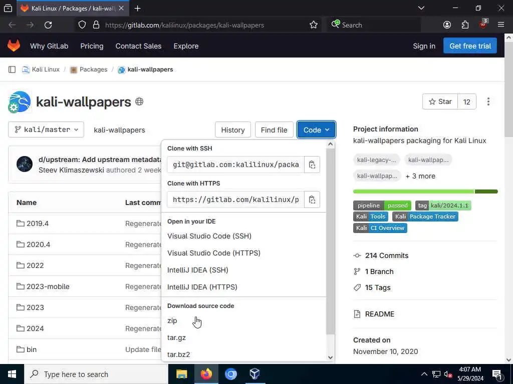
Task: Open a new browser tab
Action: click(x=137, y=8)
